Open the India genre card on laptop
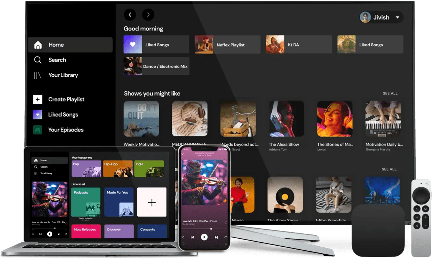 pyautogui.click(x=149, y=169)
